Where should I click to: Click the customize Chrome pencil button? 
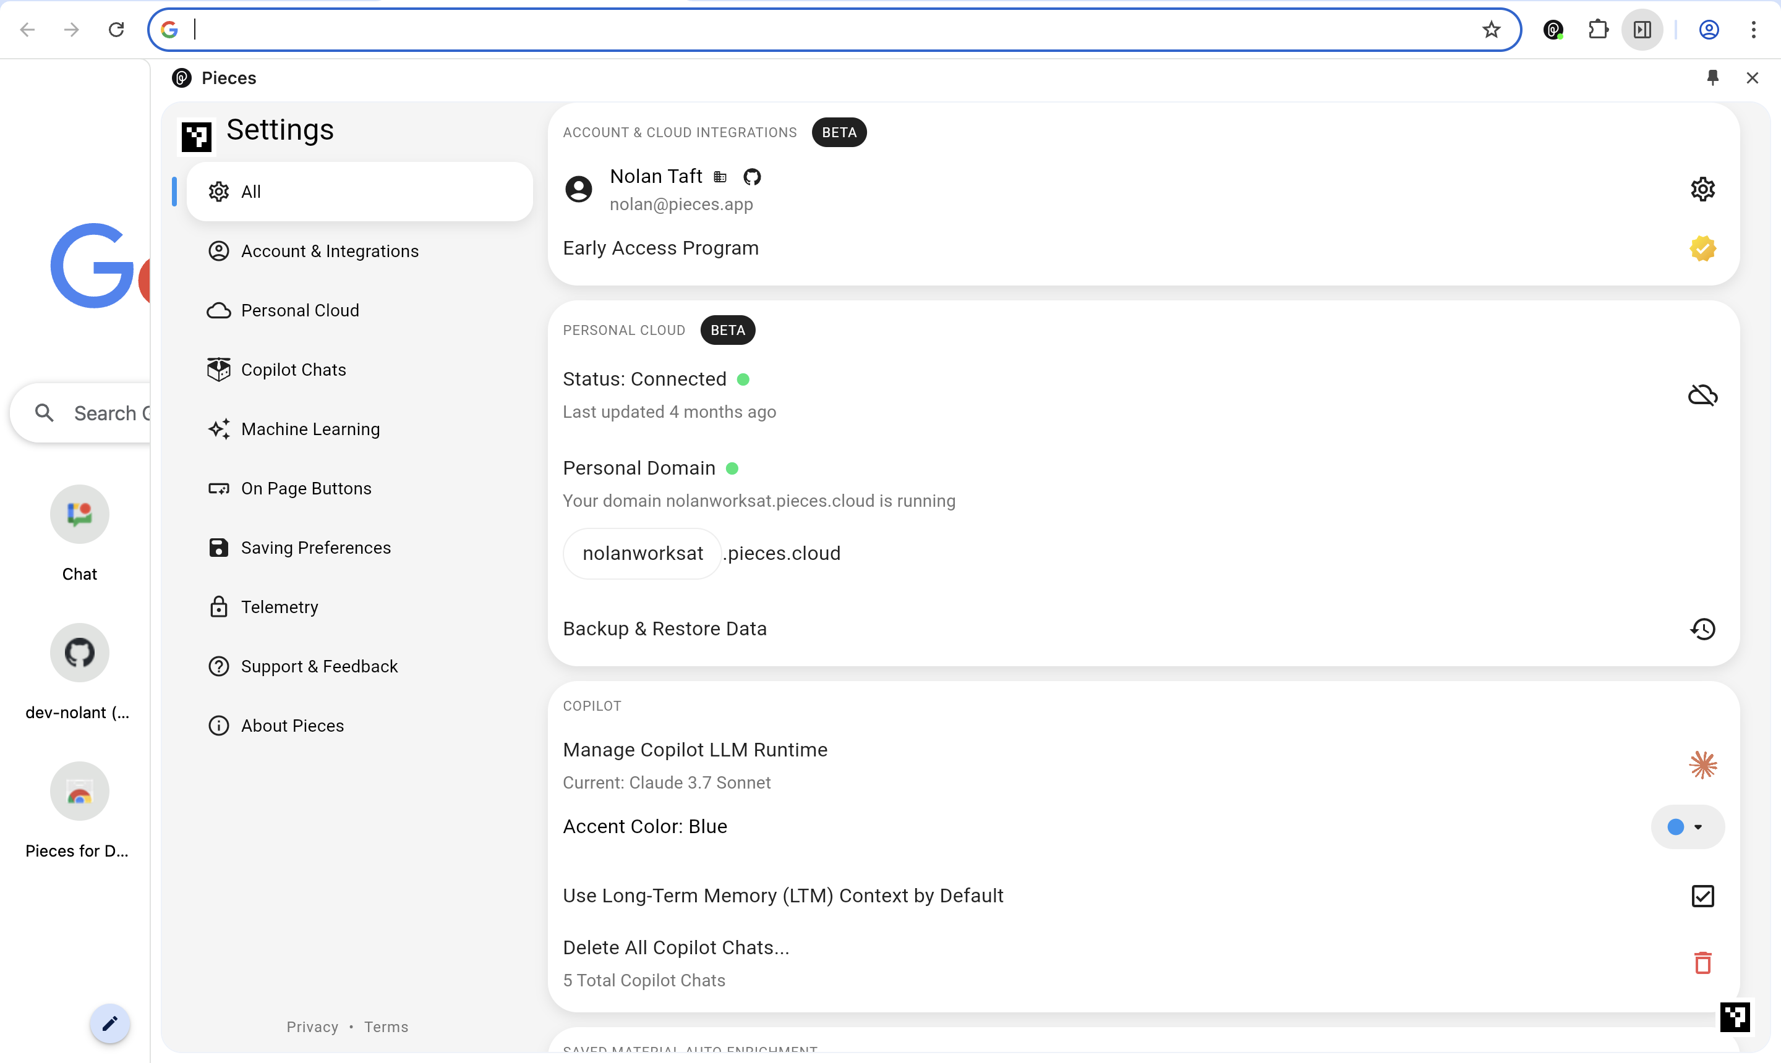pos(109,1023)
